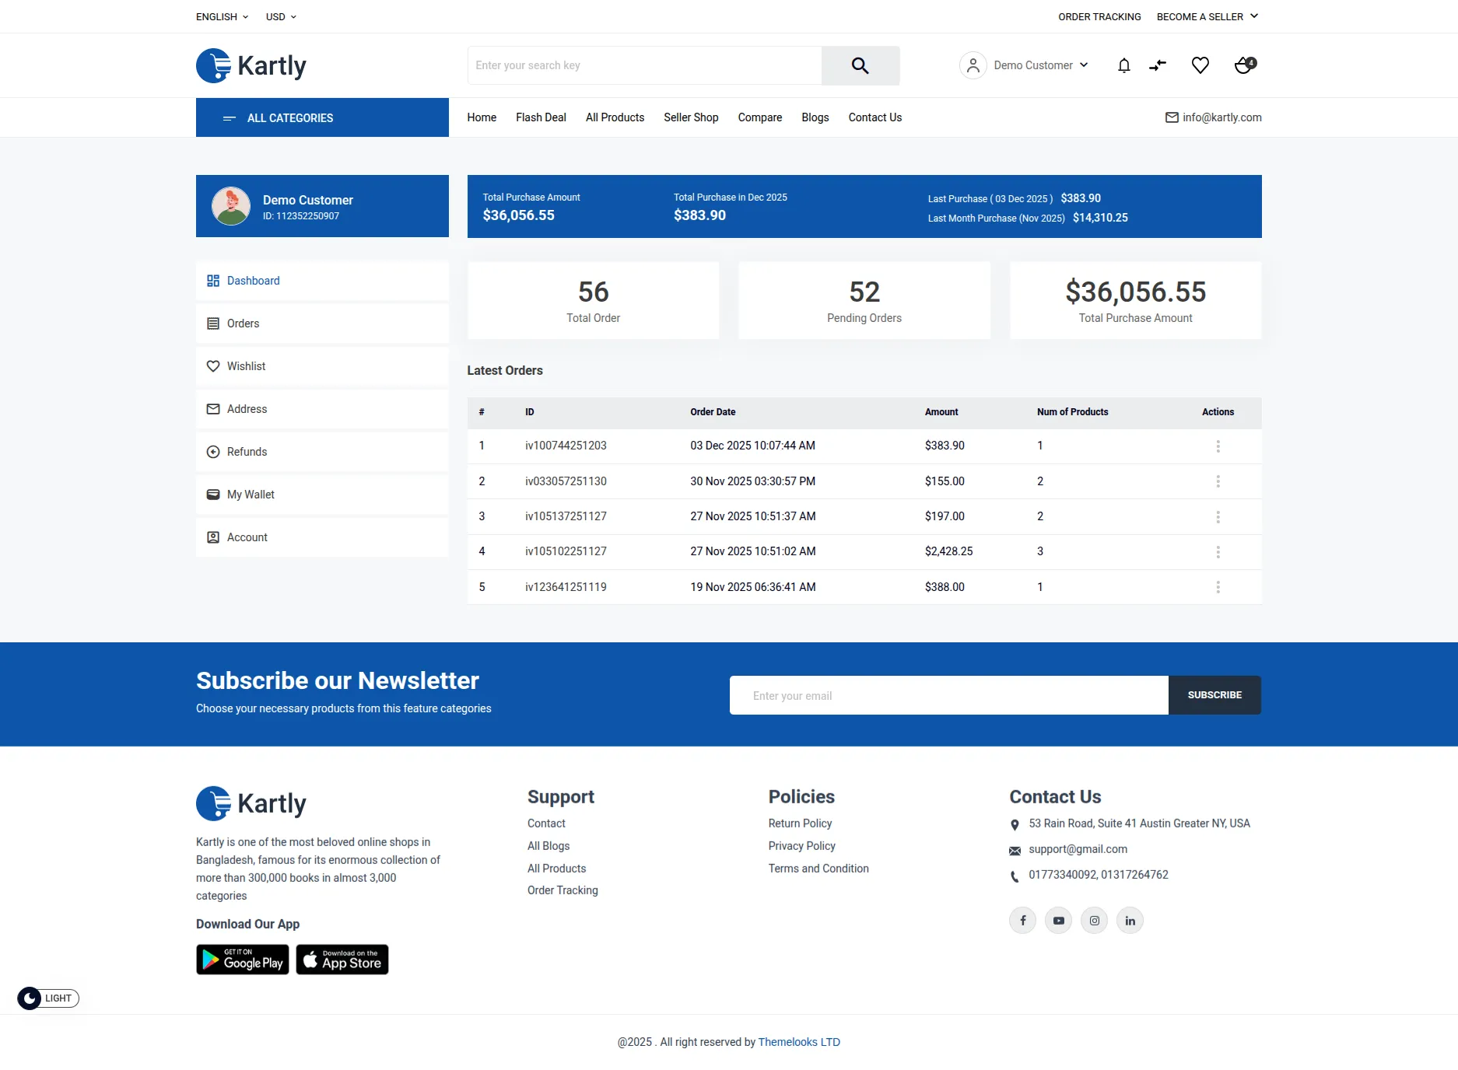Open wishlist heart icon in header

coord(1200,65)
